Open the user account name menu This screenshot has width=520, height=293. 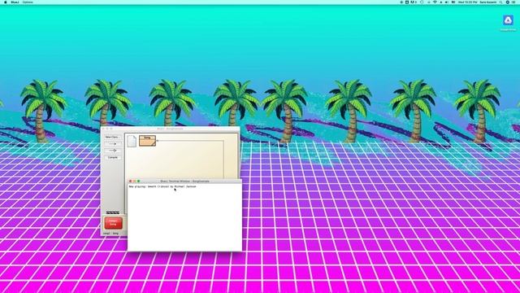pyautogui.click(x=488, y=2)
